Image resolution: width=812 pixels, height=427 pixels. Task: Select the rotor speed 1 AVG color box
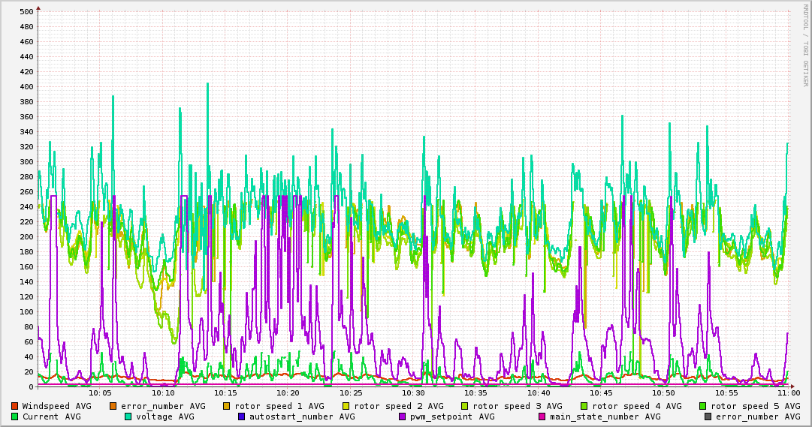tap(227, 406)
